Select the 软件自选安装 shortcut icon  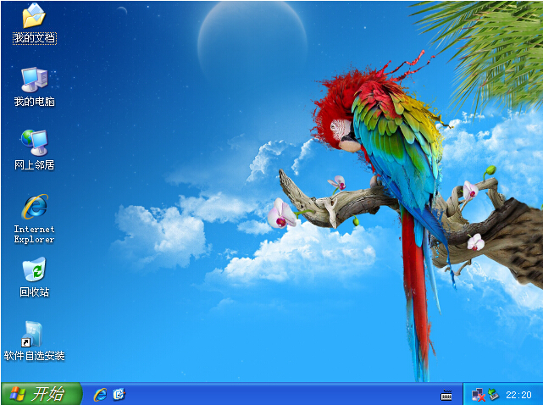[34, 334]
